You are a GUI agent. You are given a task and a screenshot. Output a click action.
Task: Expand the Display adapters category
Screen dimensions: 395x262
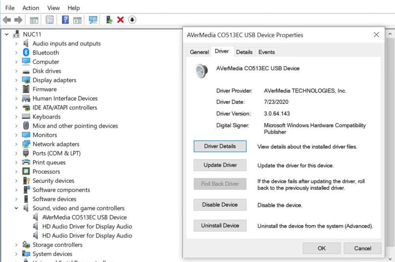pos(16,80)
